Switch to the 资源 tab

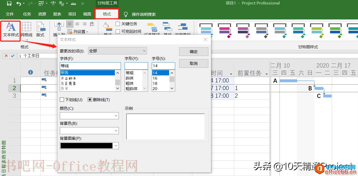42,14
